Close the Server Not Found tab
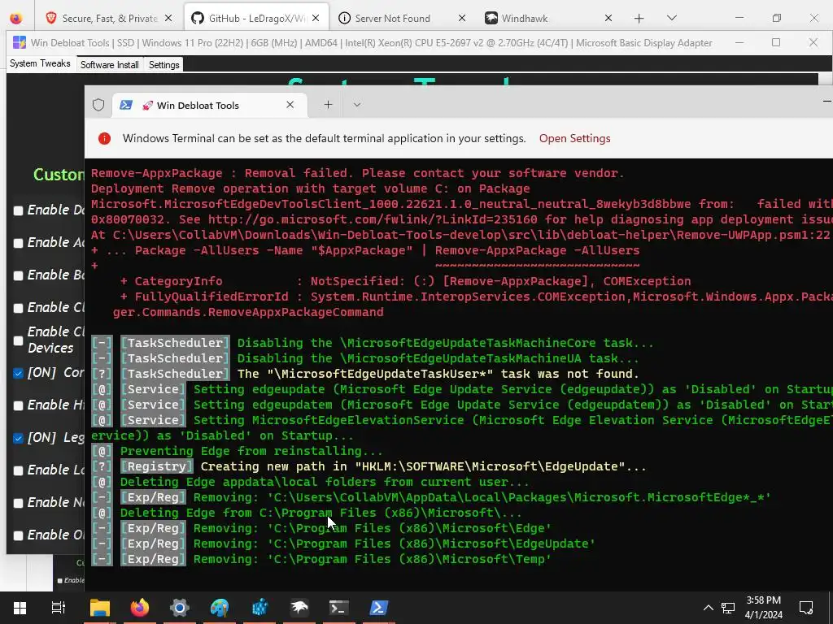The image size is (833, 624). (x=462, y=18)
